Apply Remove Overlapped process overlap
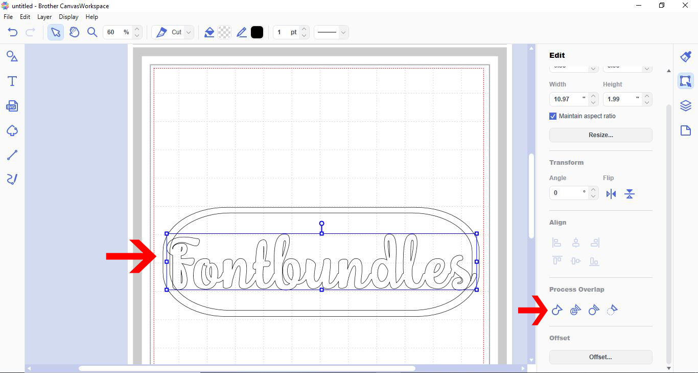This screenshot has height=373, width=698. point(612,310)
